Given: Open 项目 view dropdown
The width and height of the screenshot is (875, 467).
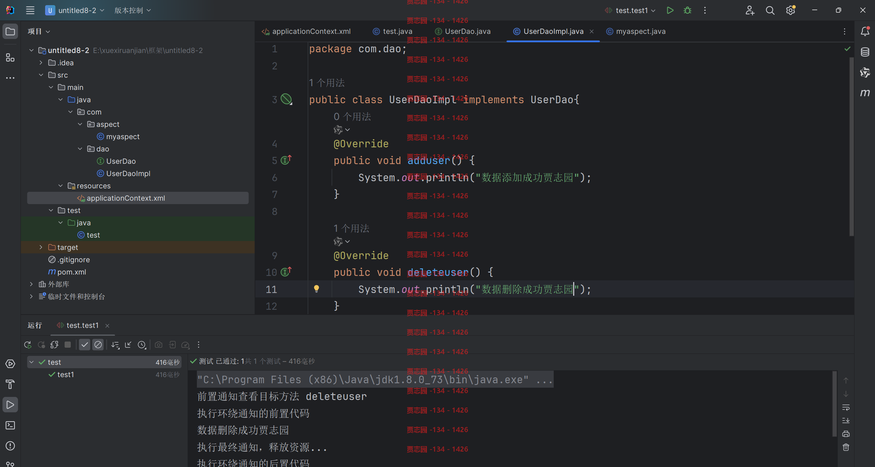Looking at the screenshot, I should (39, 31).
